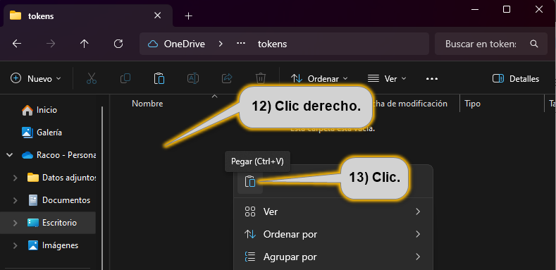Click the chevron after OneDrive in the address bar
556x270 pixels.
tap(221, 44)
